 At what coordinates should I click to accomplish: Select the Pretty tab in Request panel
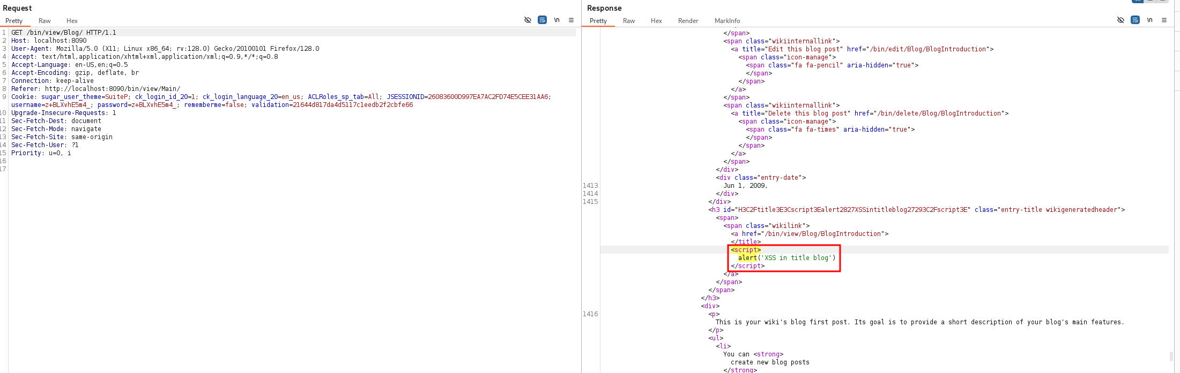(14, 21)
